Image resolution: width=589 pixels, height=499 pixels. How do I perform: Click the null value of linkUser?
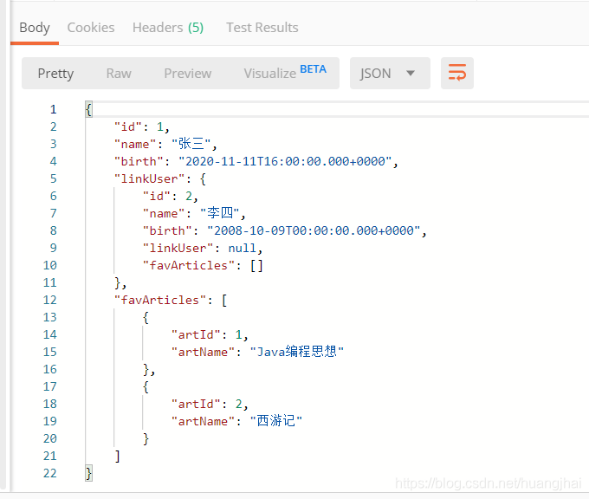click(243, 248)
